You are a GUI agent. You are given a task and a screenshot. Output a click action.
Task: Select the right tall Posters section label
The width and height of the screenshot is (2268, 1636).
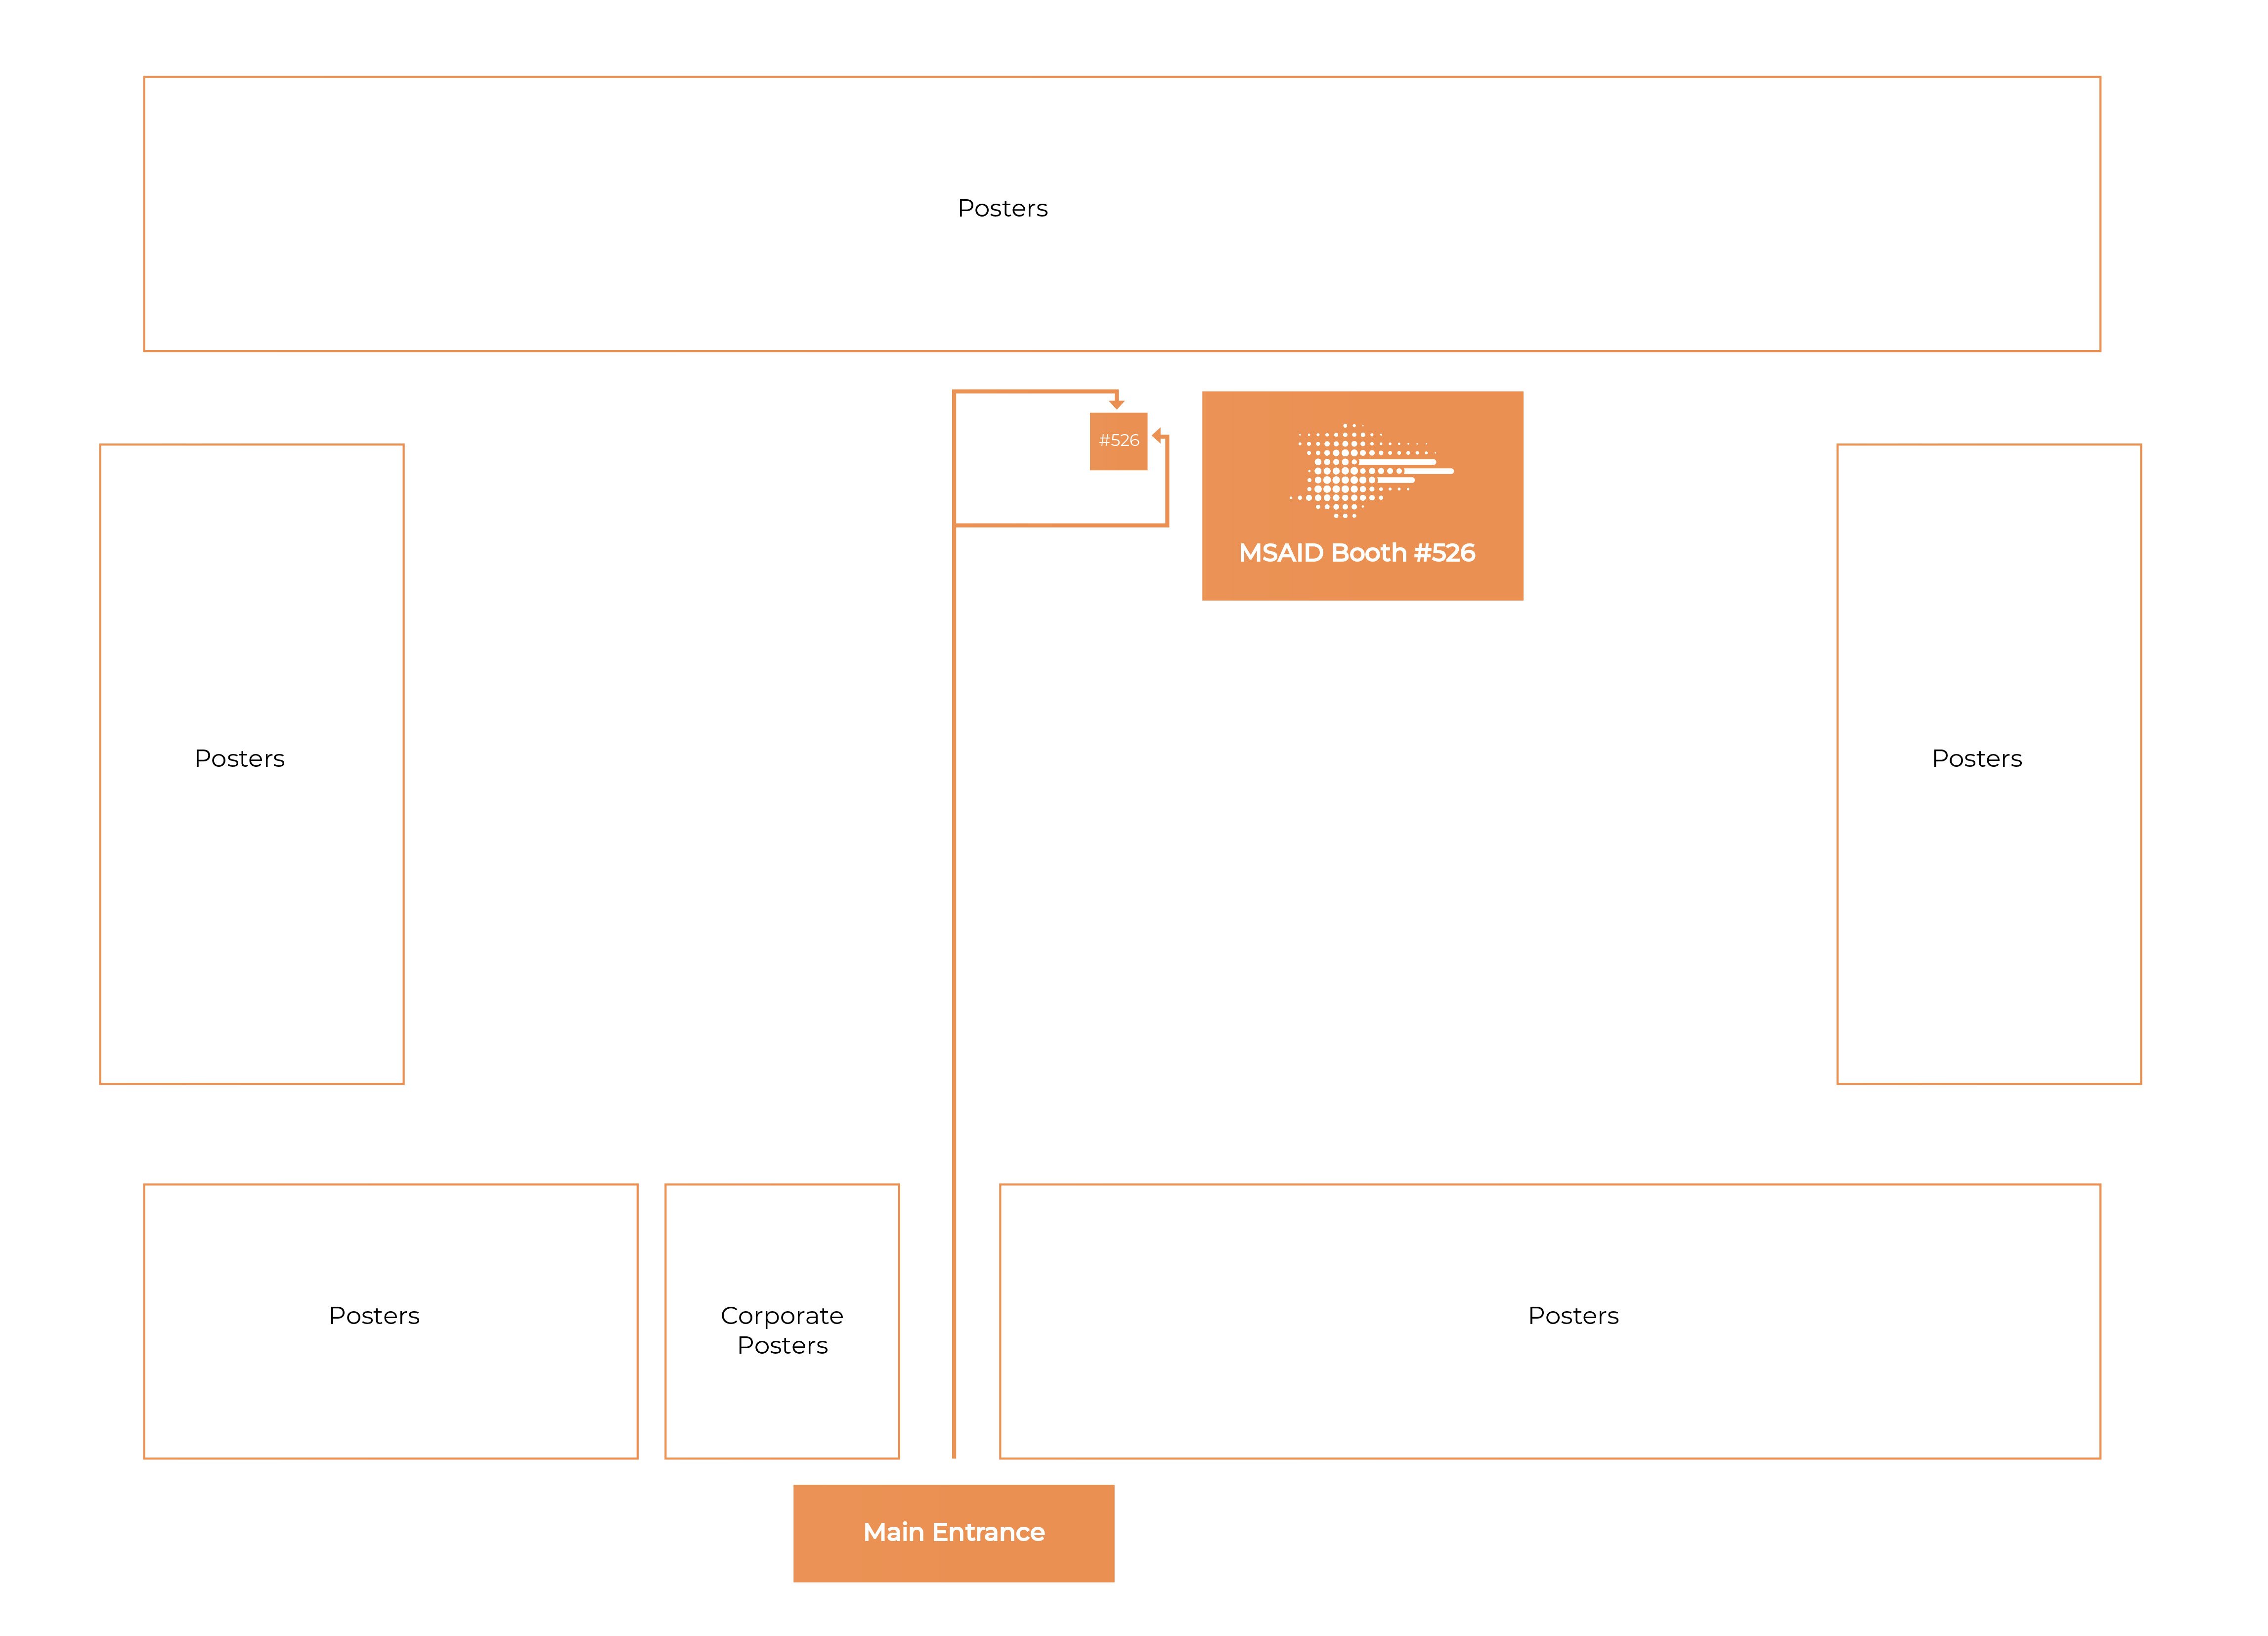click(1976, 758)
